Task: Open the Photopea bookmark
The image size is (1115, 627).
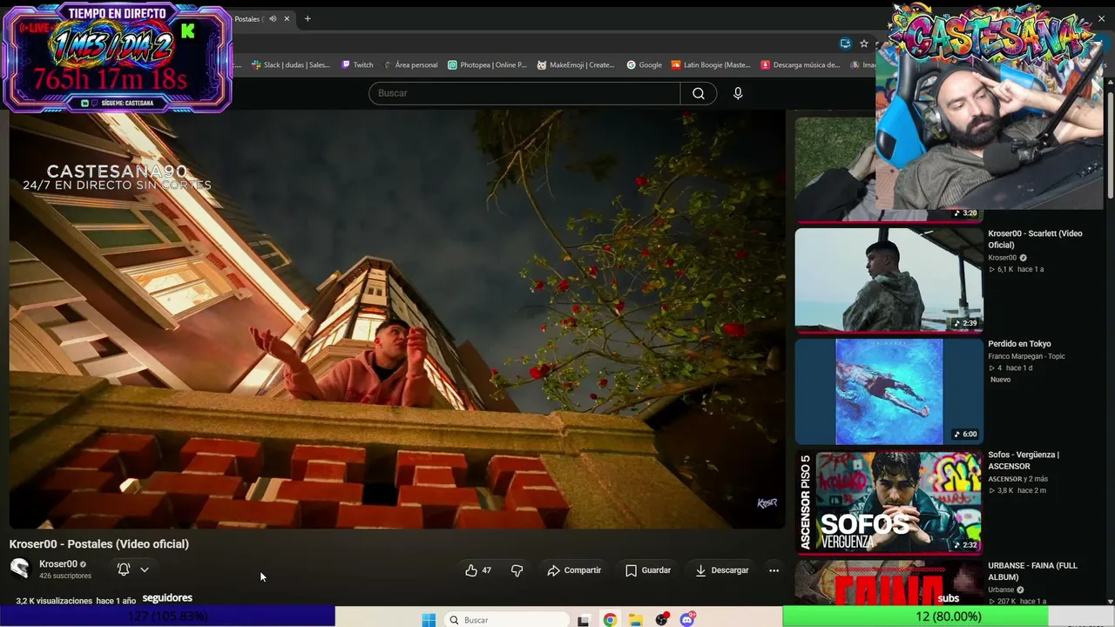Action: (x=487, y=64)
